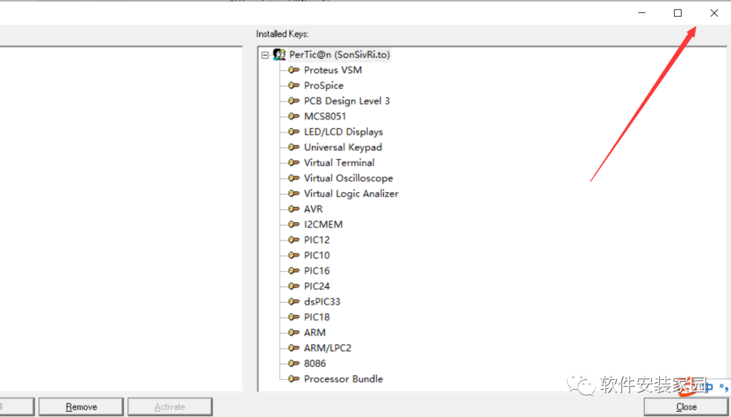This screenshot has width=731, height=417.
Task: Click the key icon next to AVR
Action: [x=294, y=208]
